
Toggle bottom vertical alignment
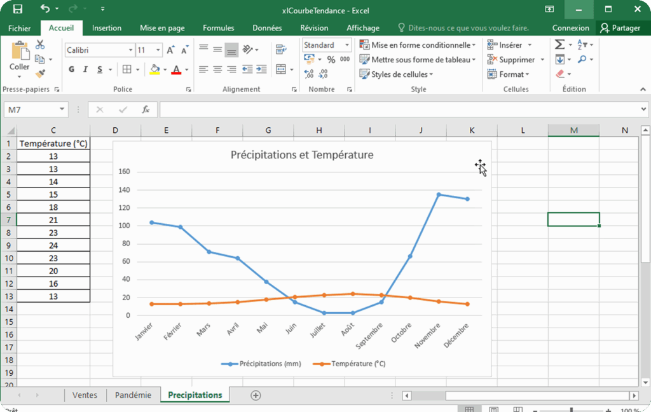231,50
